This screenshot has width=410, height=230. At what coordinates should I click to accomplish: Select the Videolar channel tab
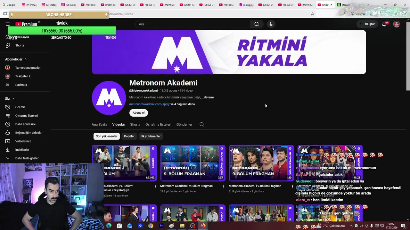point(119,125)
